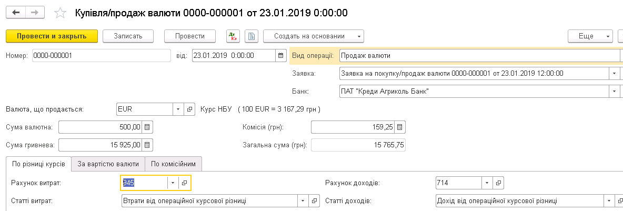Click the Номер input field
The width and height of the screenshot is (623, 211).
coord(102,56)
